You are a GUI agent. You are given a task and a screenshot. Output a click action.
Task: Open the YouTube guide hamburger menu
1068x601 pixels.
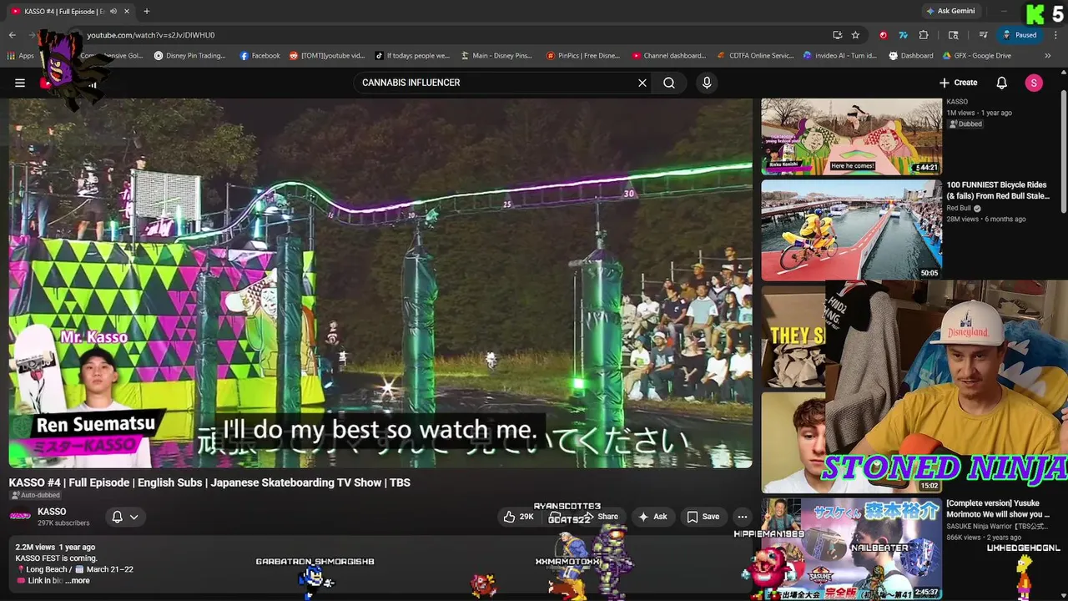click(x=19, y=83)
